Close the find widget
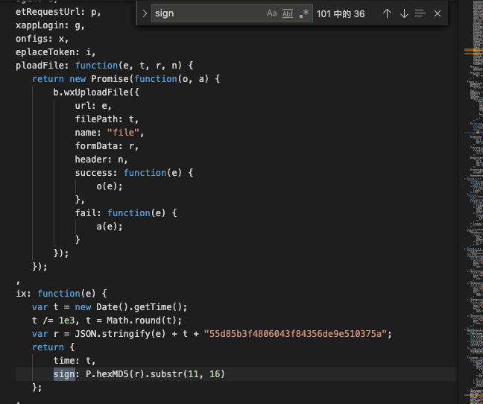The height and width of the screenshot is (404, 483). [438, 13]
